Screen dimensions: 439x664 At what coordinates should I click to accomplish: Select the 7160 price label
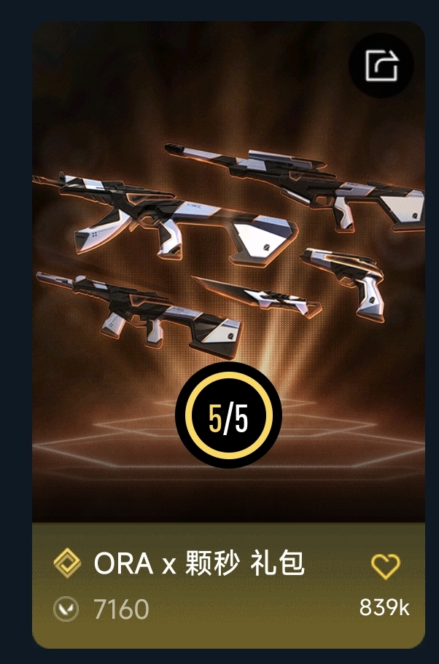121,609
